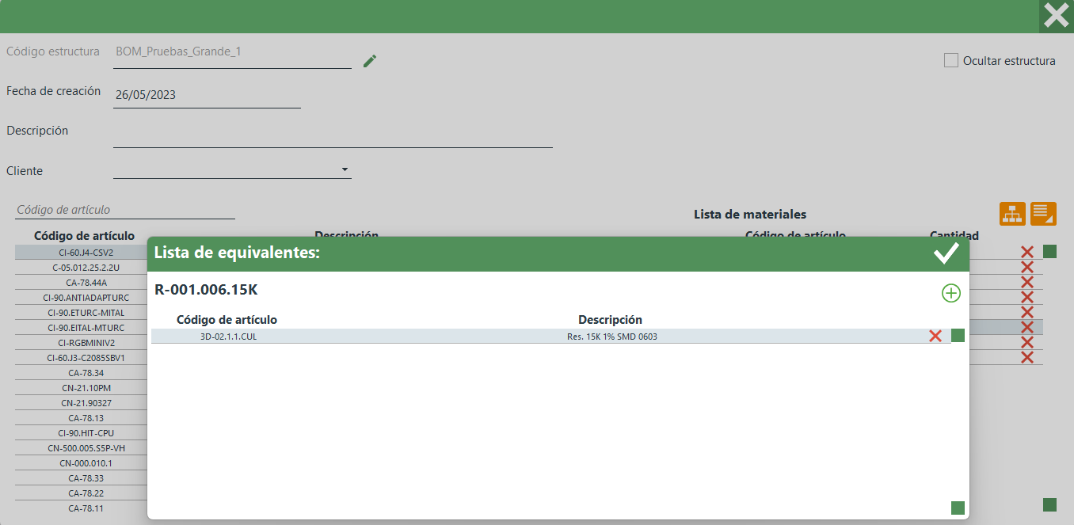Click green square beside the equivalent row

click(958, 335)
